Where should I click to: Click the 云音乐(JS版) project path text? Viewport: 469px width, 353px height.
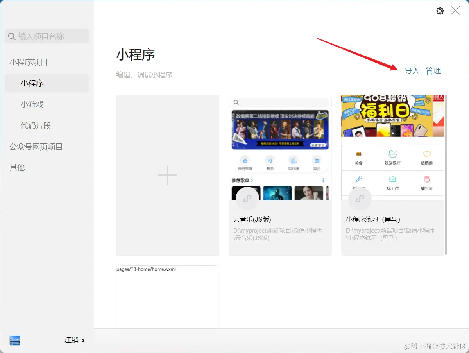pos(278,234)
